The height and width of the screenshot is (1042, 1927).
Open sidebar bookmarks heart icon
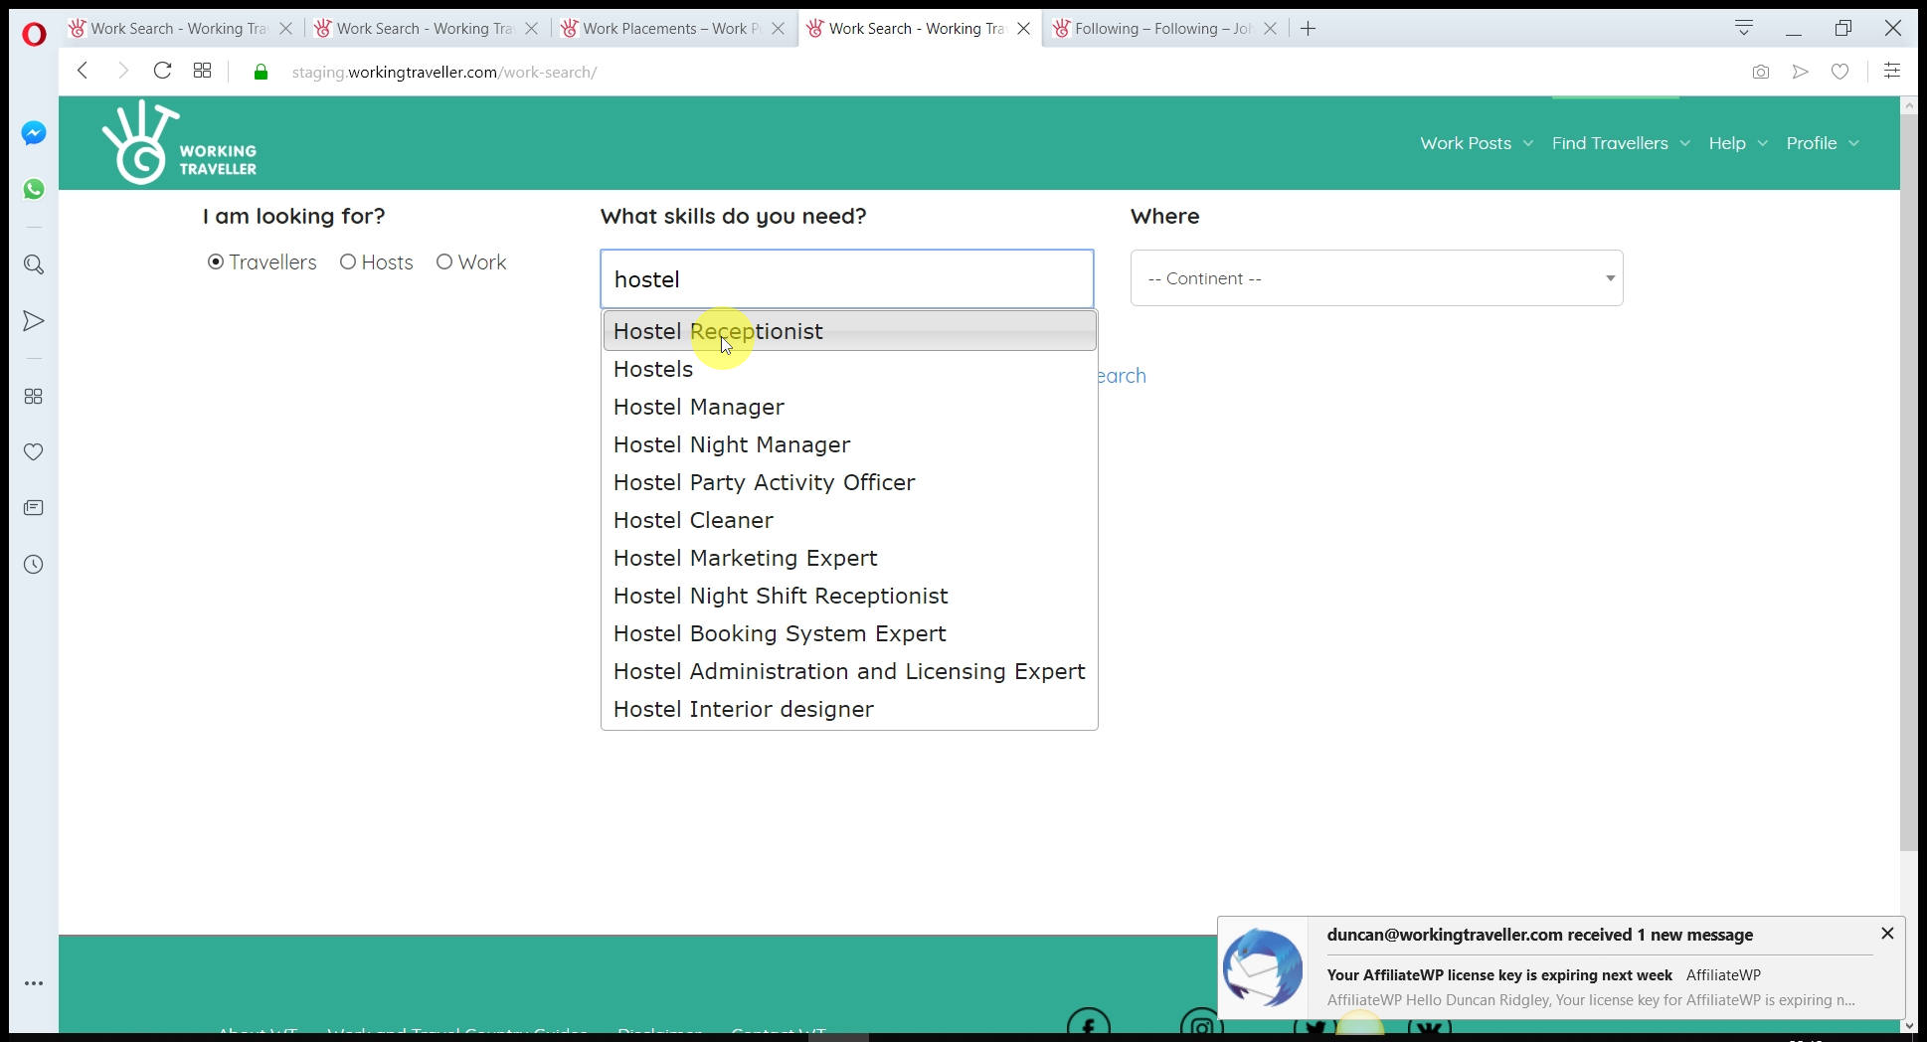34,452
